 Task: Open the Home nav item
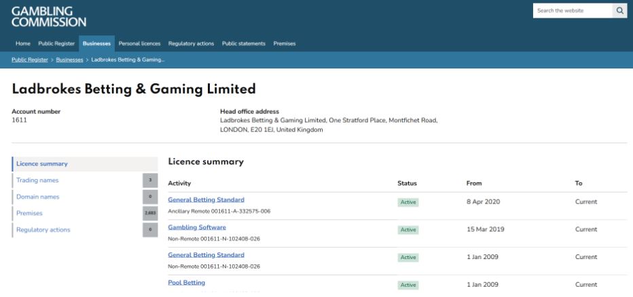pos(23,43)
